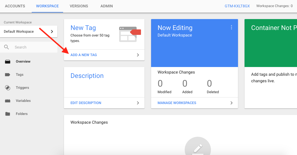This screenshot has width=297, height=155.
Task: Click the chevron beside Manage Workspaces
Action: click(231, 103)
